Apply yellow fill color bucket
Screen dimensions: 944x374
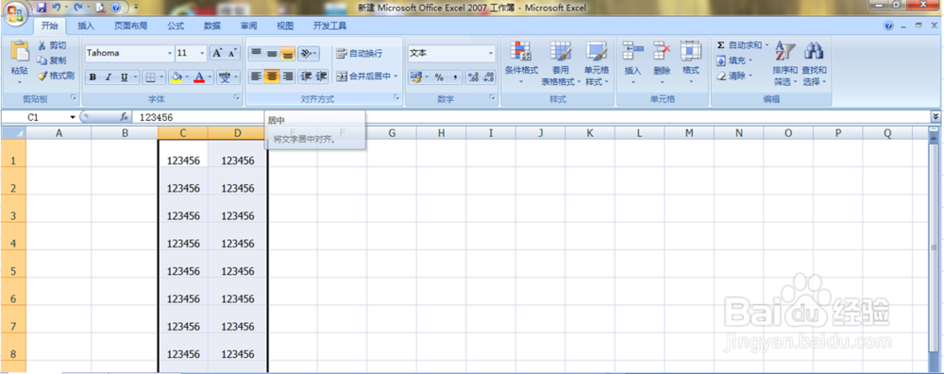coord(177,77)
